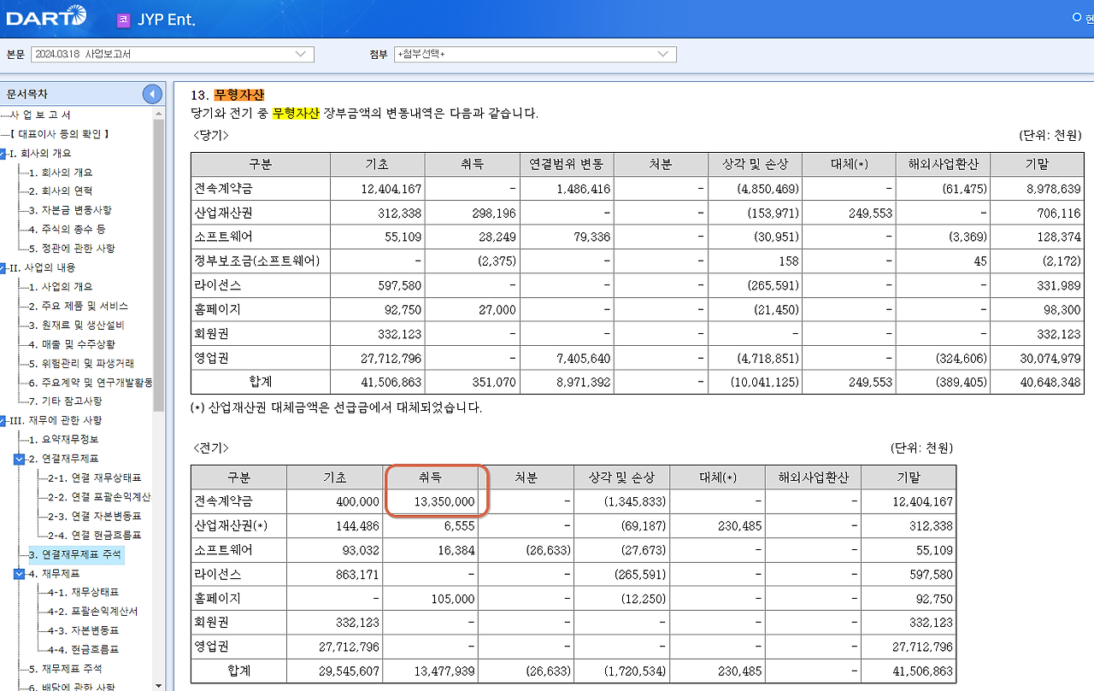The image size is (1094, 691).
Task: Click the cell value 863,171
Action: click(356, 575)
